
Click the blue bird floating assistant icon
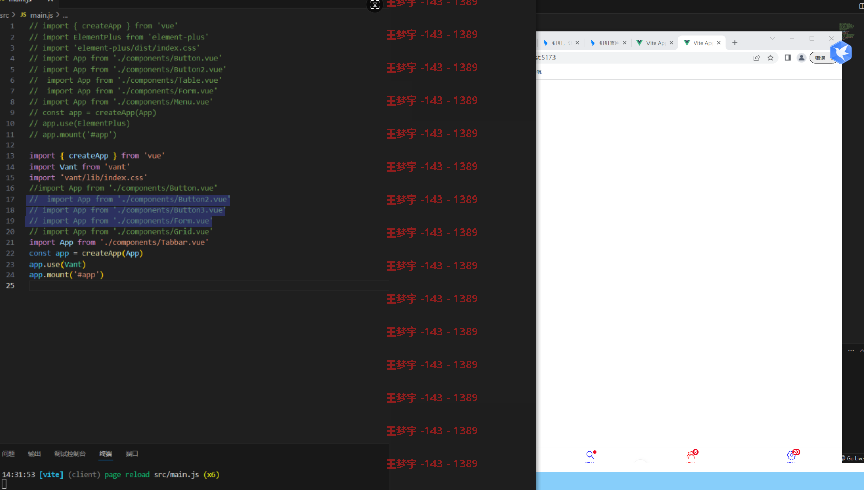(842, 52)
